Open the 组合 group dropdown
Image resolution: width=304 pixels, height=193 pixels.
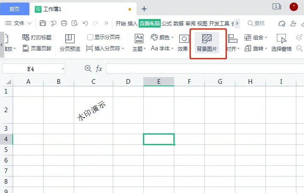256,37
